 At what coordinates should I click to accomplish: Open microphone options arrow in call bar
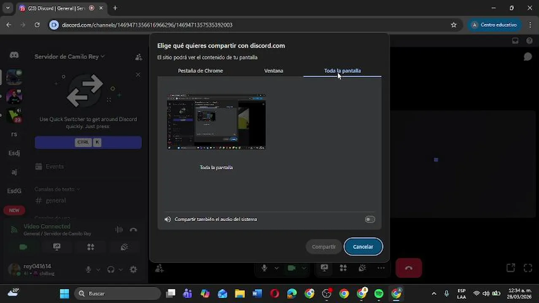pyautogui.click(x=277, y=268)
